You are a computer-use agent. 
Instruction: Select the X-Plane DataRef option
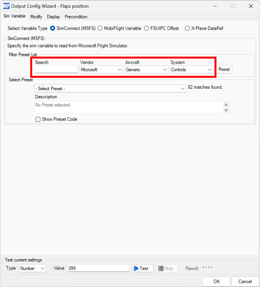click(x=187, y=28)
